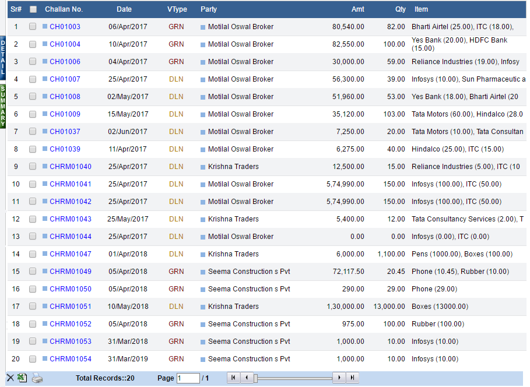Click the X delete icon in footer

pos(10,378)
